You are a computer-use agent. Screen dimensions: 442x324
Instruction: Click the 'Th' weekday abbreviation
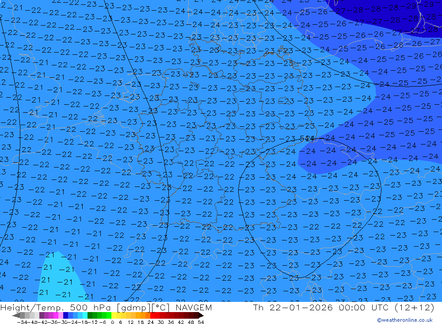(258, 308)
